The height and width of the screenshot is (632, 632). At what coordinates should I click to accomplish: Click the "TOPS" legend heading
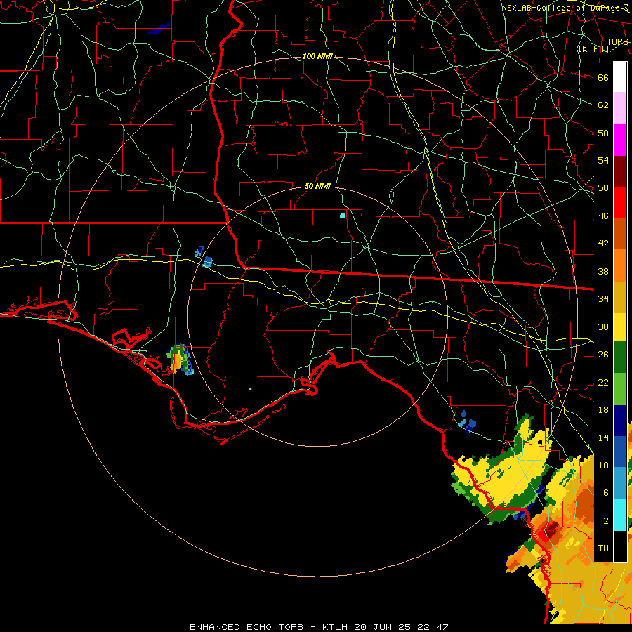617,42
